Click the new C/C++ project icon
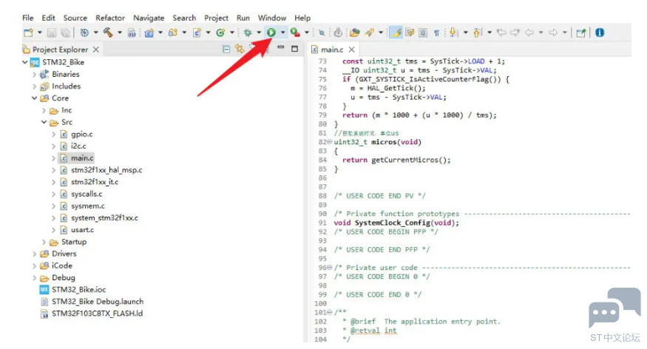Viewport: 647px width, 349px height. click(149, 33)
